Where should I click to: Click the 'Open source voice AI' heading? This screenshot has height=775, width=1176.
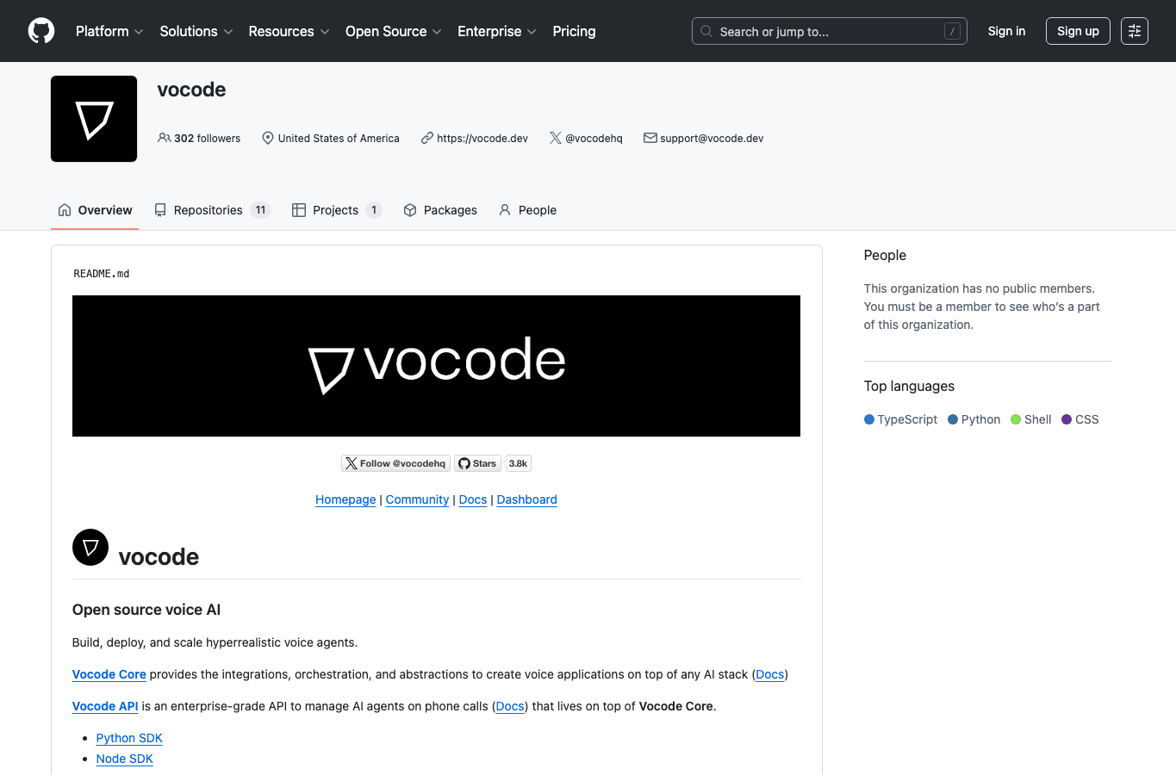pos(146,610)
